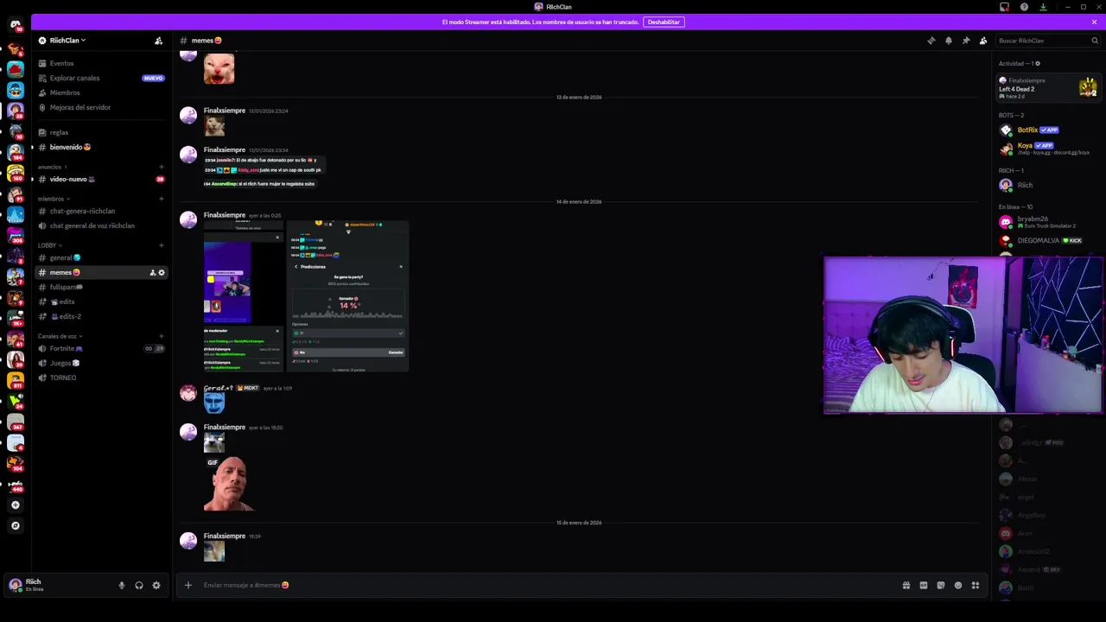1106x622 pixels.
Task: Click the memes channel settings gear
Action: pyautogui.click(x=162, y=273)
